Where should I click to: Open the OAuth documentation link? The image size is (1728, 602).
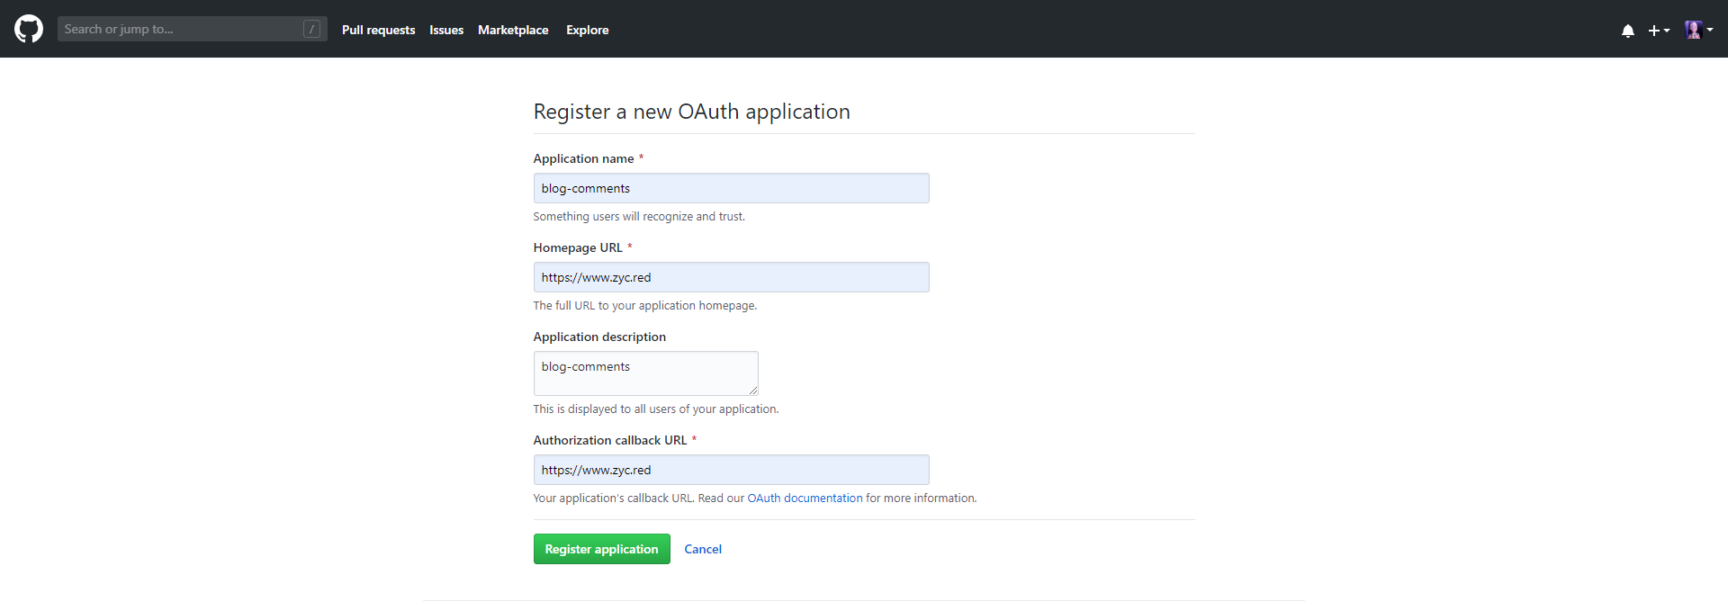(805, 498)
